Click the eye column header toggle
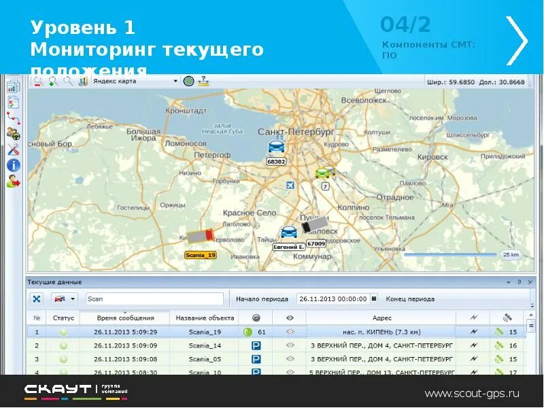The image size is (544, 408). tap(290, 318)
